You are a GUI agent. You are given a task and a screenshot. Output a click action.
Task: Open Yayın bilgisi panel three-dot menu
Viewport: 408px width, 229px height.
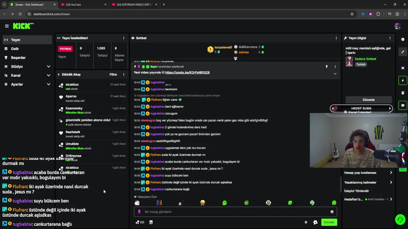[x=390, y=38]
